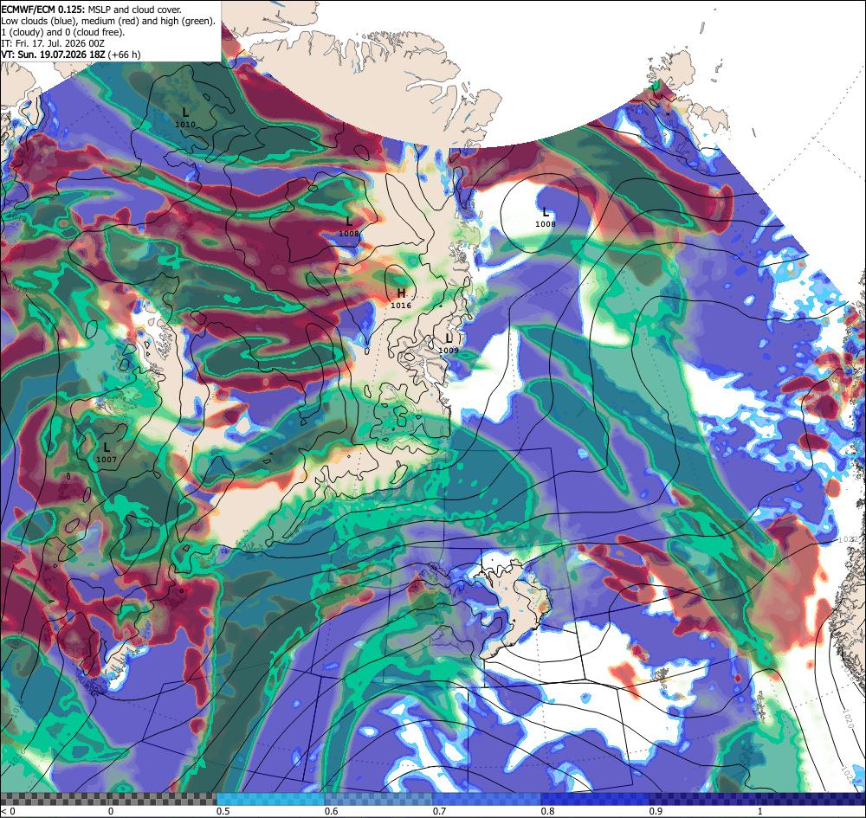Click the legend scale label "0.5"

coord(223,811)
